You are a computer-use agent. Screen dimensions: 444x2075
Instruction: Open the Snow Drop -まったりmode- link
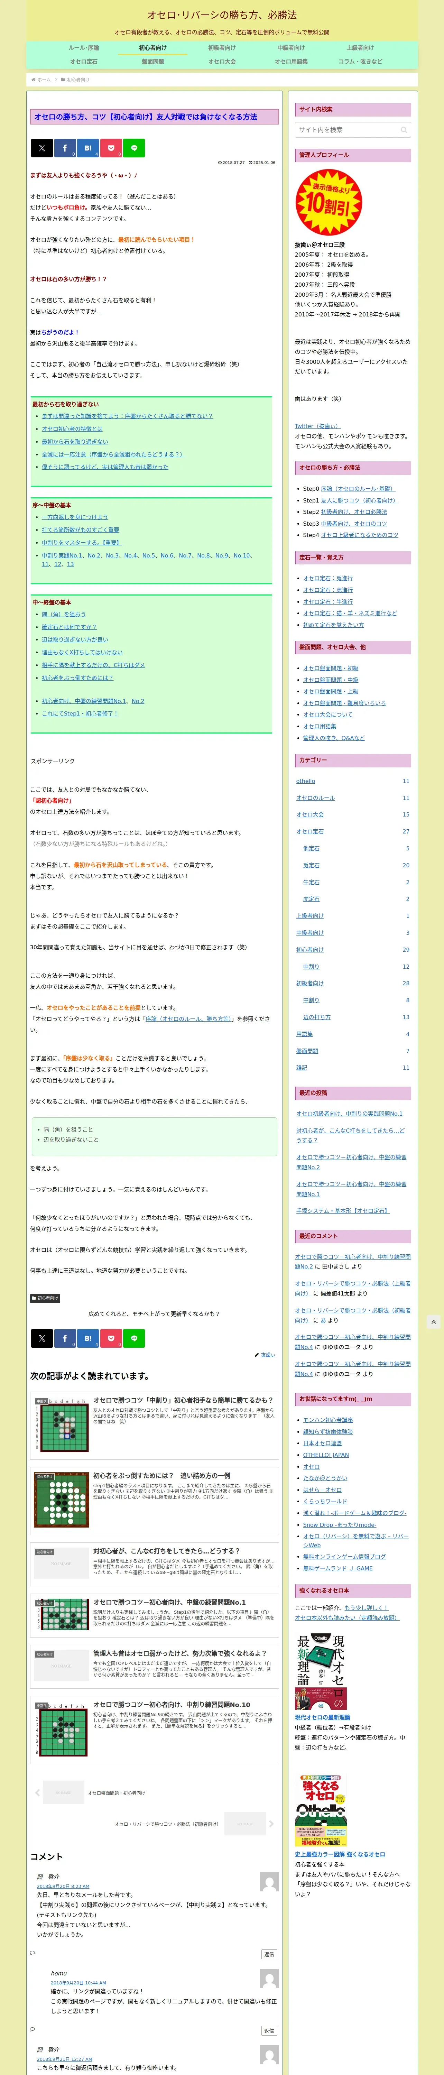pos(339,1525)
